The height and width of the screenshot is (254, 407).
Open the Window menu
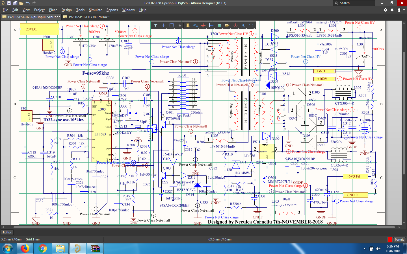click(129, 10)
